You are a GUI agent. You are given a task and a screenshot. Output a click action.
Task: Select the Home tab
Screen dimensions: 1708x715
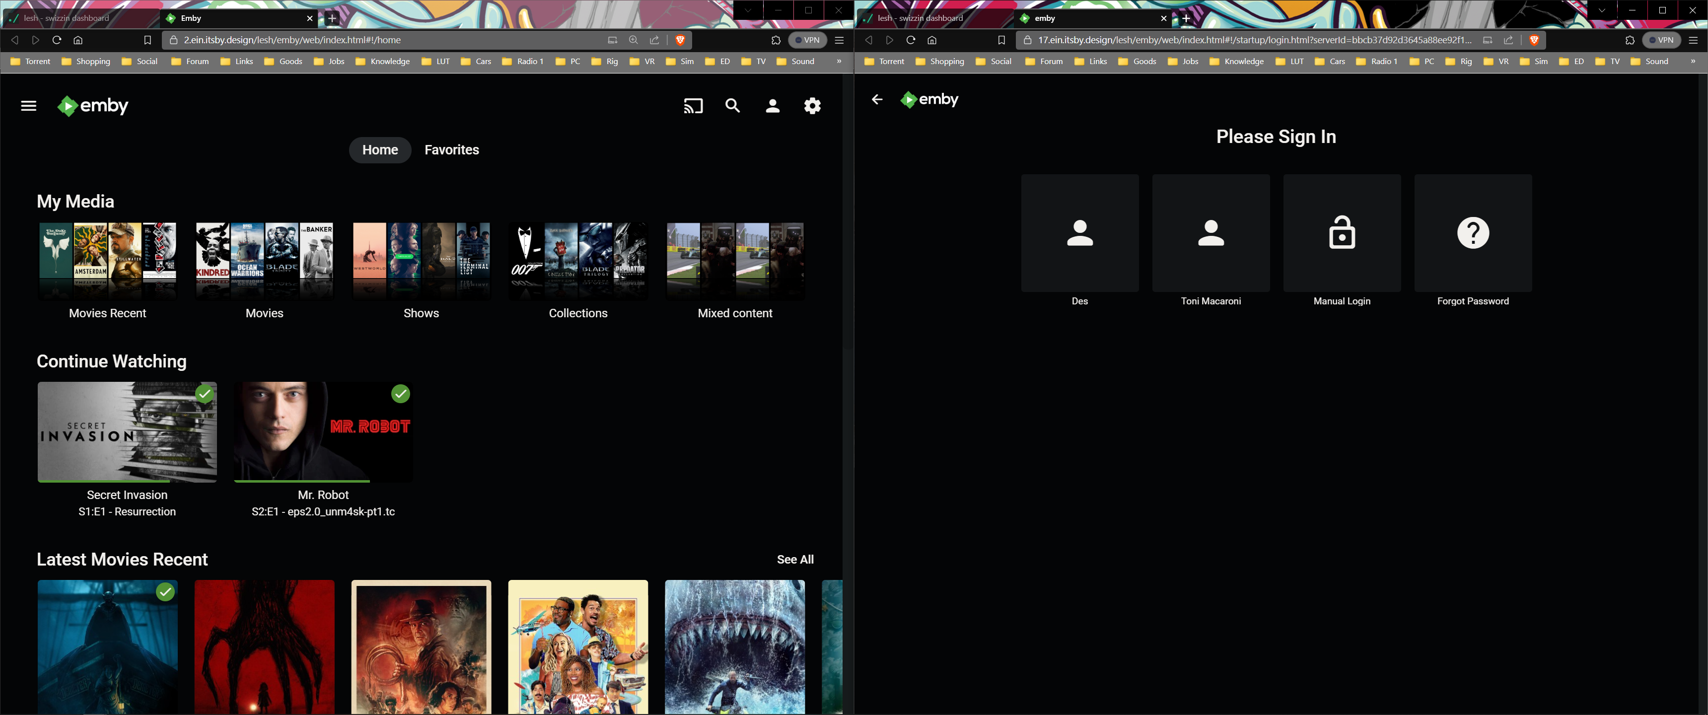pyautogui.click(x=380, y=150)
